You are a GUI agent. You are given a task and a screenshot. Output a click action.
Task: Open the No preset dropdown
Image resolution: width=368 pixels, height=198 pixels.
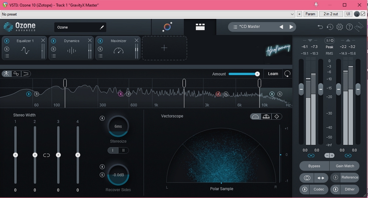click(x=148, y=14)
